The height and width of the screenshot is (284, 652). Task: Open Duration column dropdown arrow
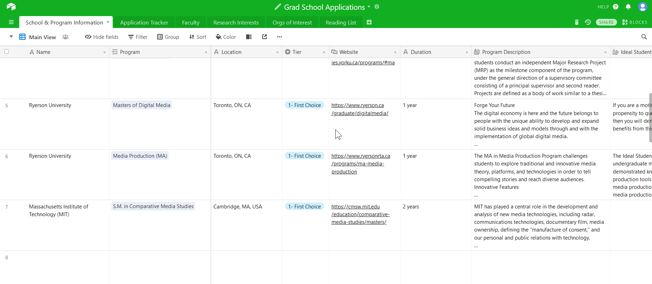coord(467,52)
